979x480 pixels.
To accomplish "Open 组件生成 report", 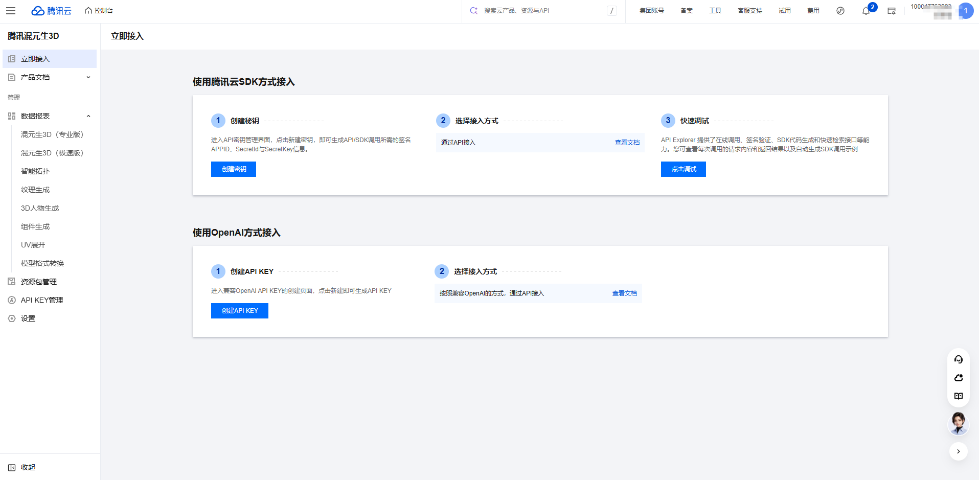I will click(x=35, y=226).
